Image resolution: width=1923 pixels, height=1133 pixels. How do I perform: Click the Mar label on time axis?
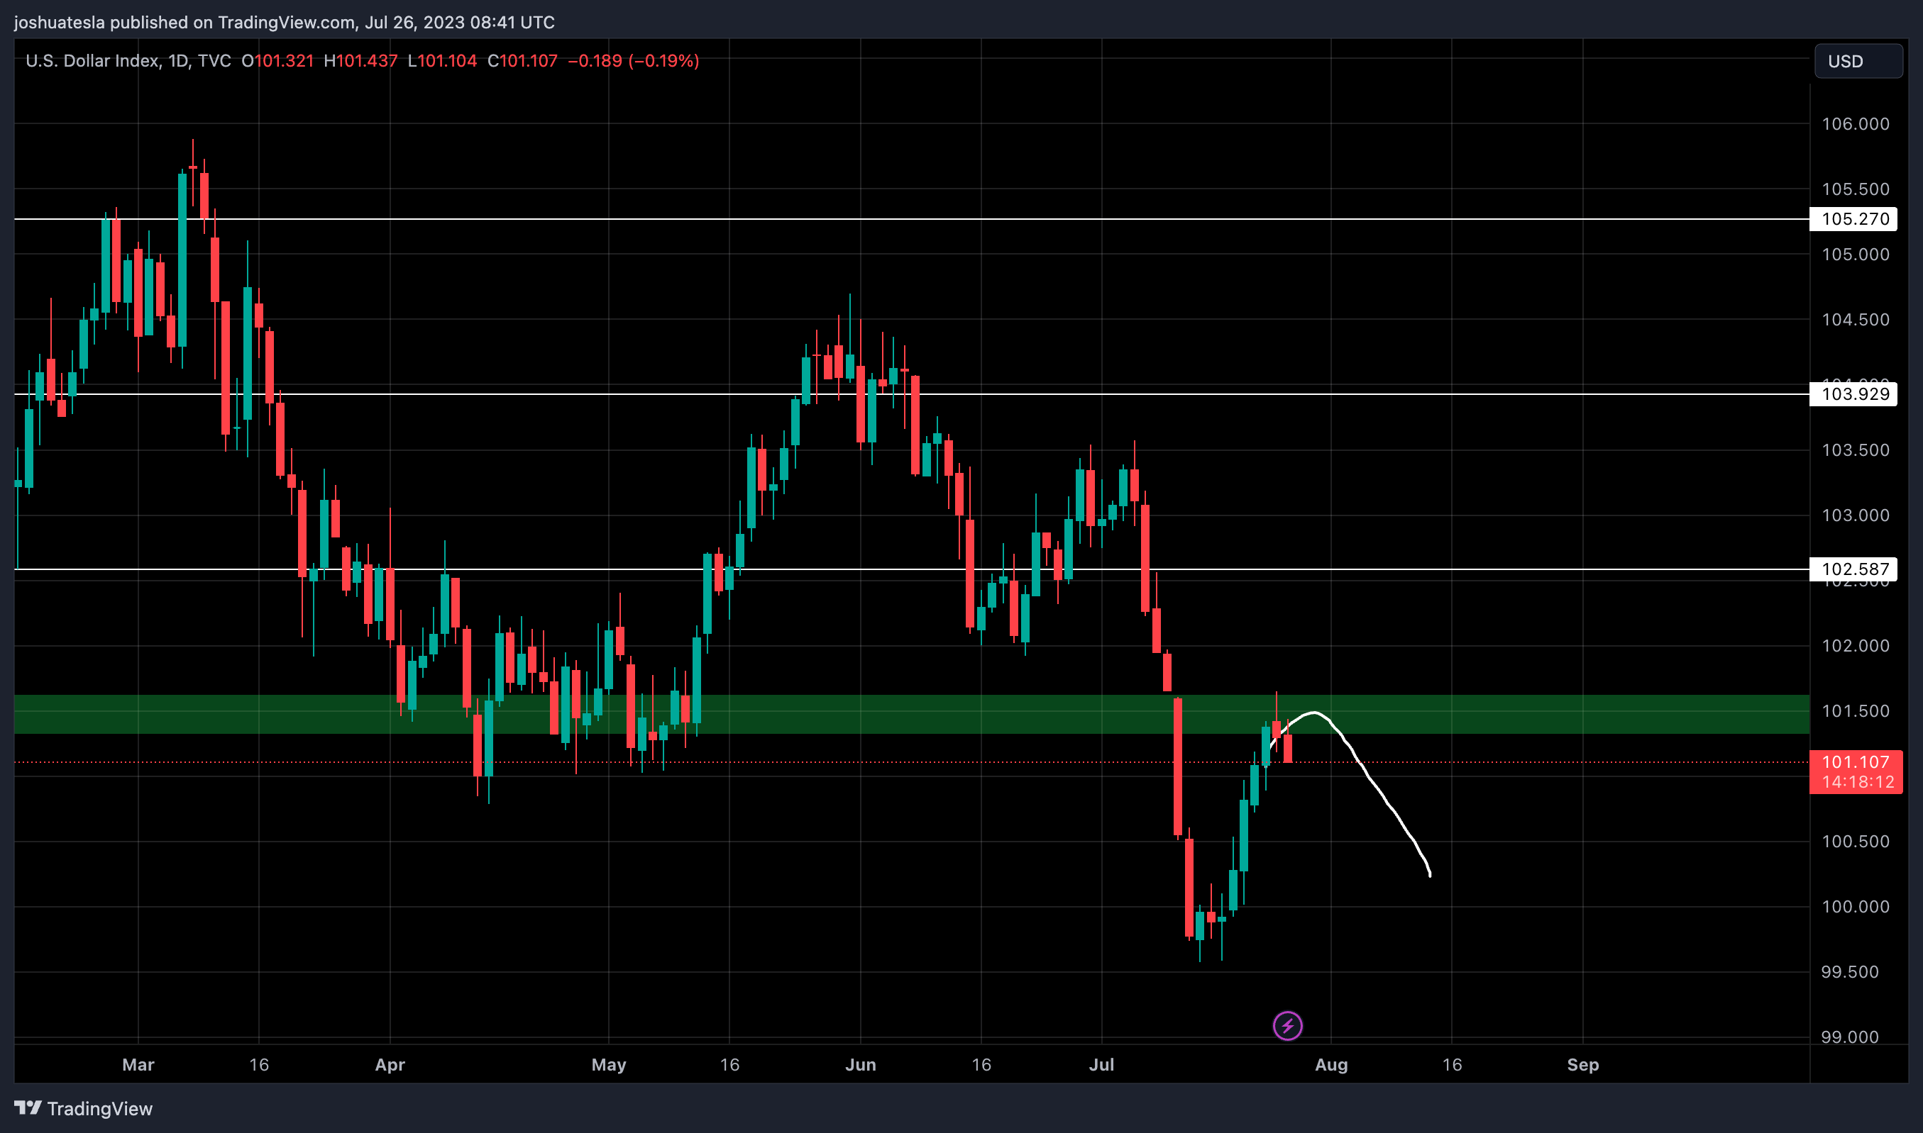pos(138,1064)
